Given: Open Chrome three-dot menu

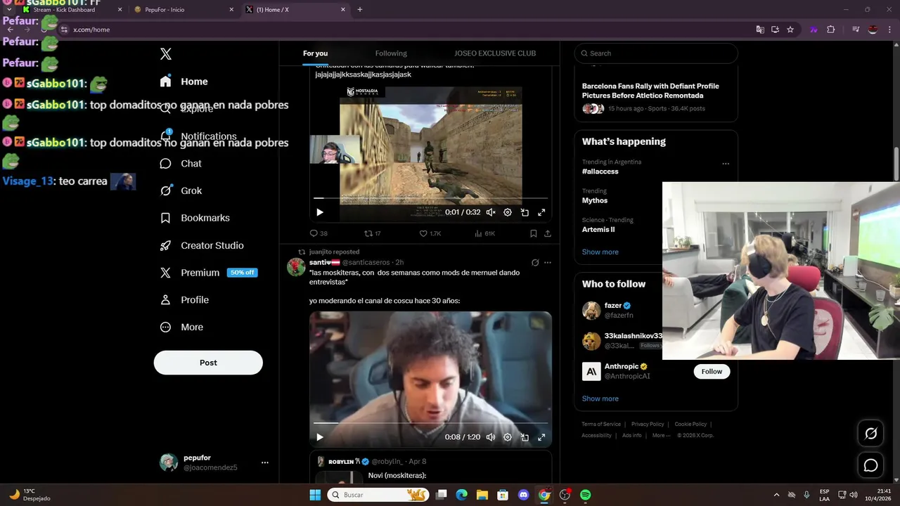Looking at the screenshot, I should (889, 30).
